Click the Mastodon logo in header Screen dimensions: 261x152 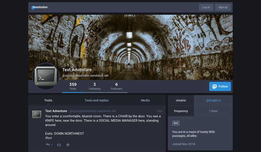[x=39, y=7]
